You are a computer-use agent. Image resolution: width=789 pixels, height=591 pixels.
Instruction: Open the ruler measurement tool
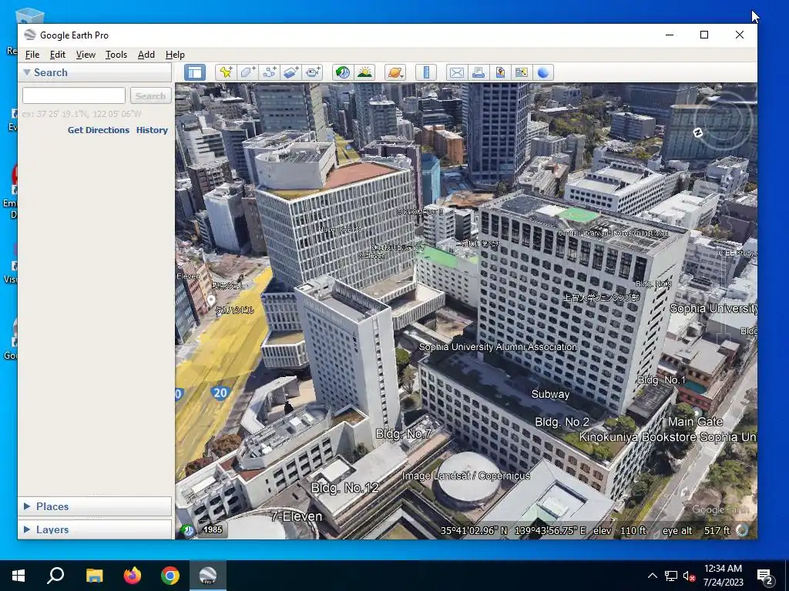[x=426, y=72]
